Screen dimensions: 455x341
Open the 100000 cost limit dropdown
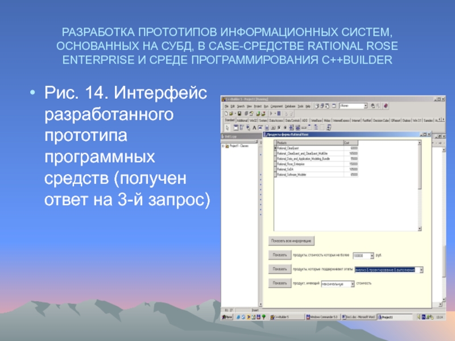pyautogui.click(x=372, y=256)
